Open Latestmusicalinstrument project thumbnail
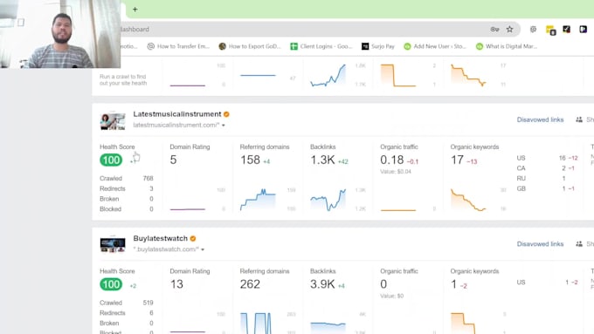This screenshot has width=594, height=334. pos(113,121)
